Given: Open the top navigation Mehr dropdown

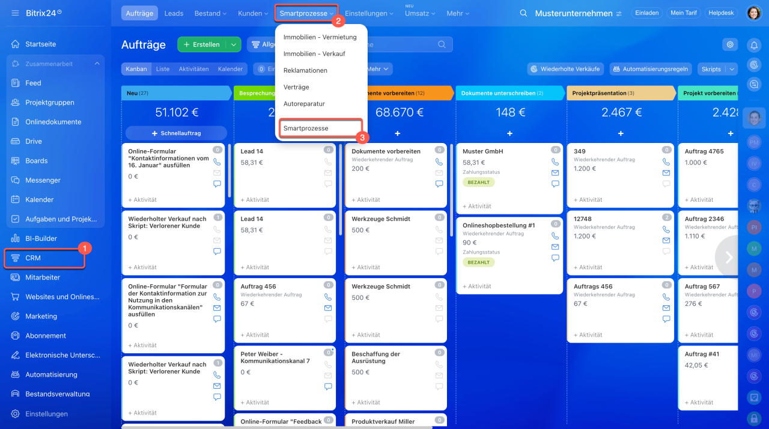Looking at the screenshot, I should [x=458, y=13].
